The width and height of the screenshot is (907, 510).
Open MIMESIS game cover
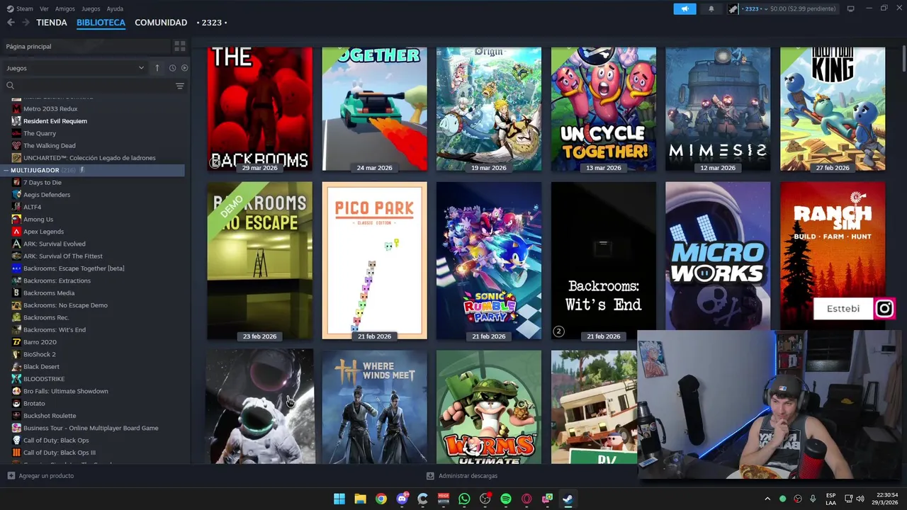click(718, 109)
